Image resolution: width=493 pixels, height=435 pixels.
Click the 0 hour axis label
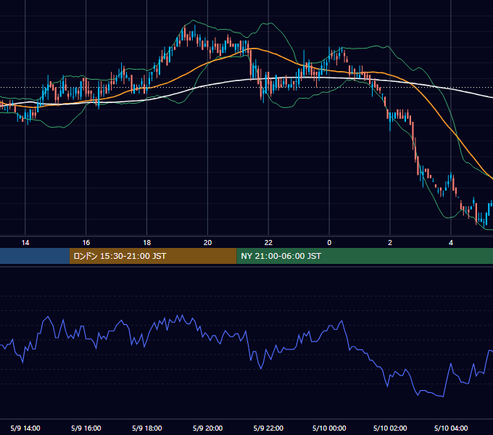pos(329,243)
